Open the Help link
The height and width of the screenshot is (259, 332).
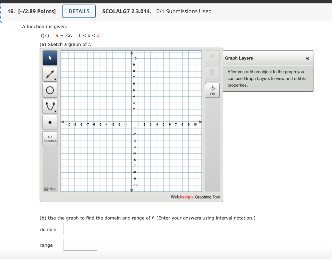(x=50, y=189)
